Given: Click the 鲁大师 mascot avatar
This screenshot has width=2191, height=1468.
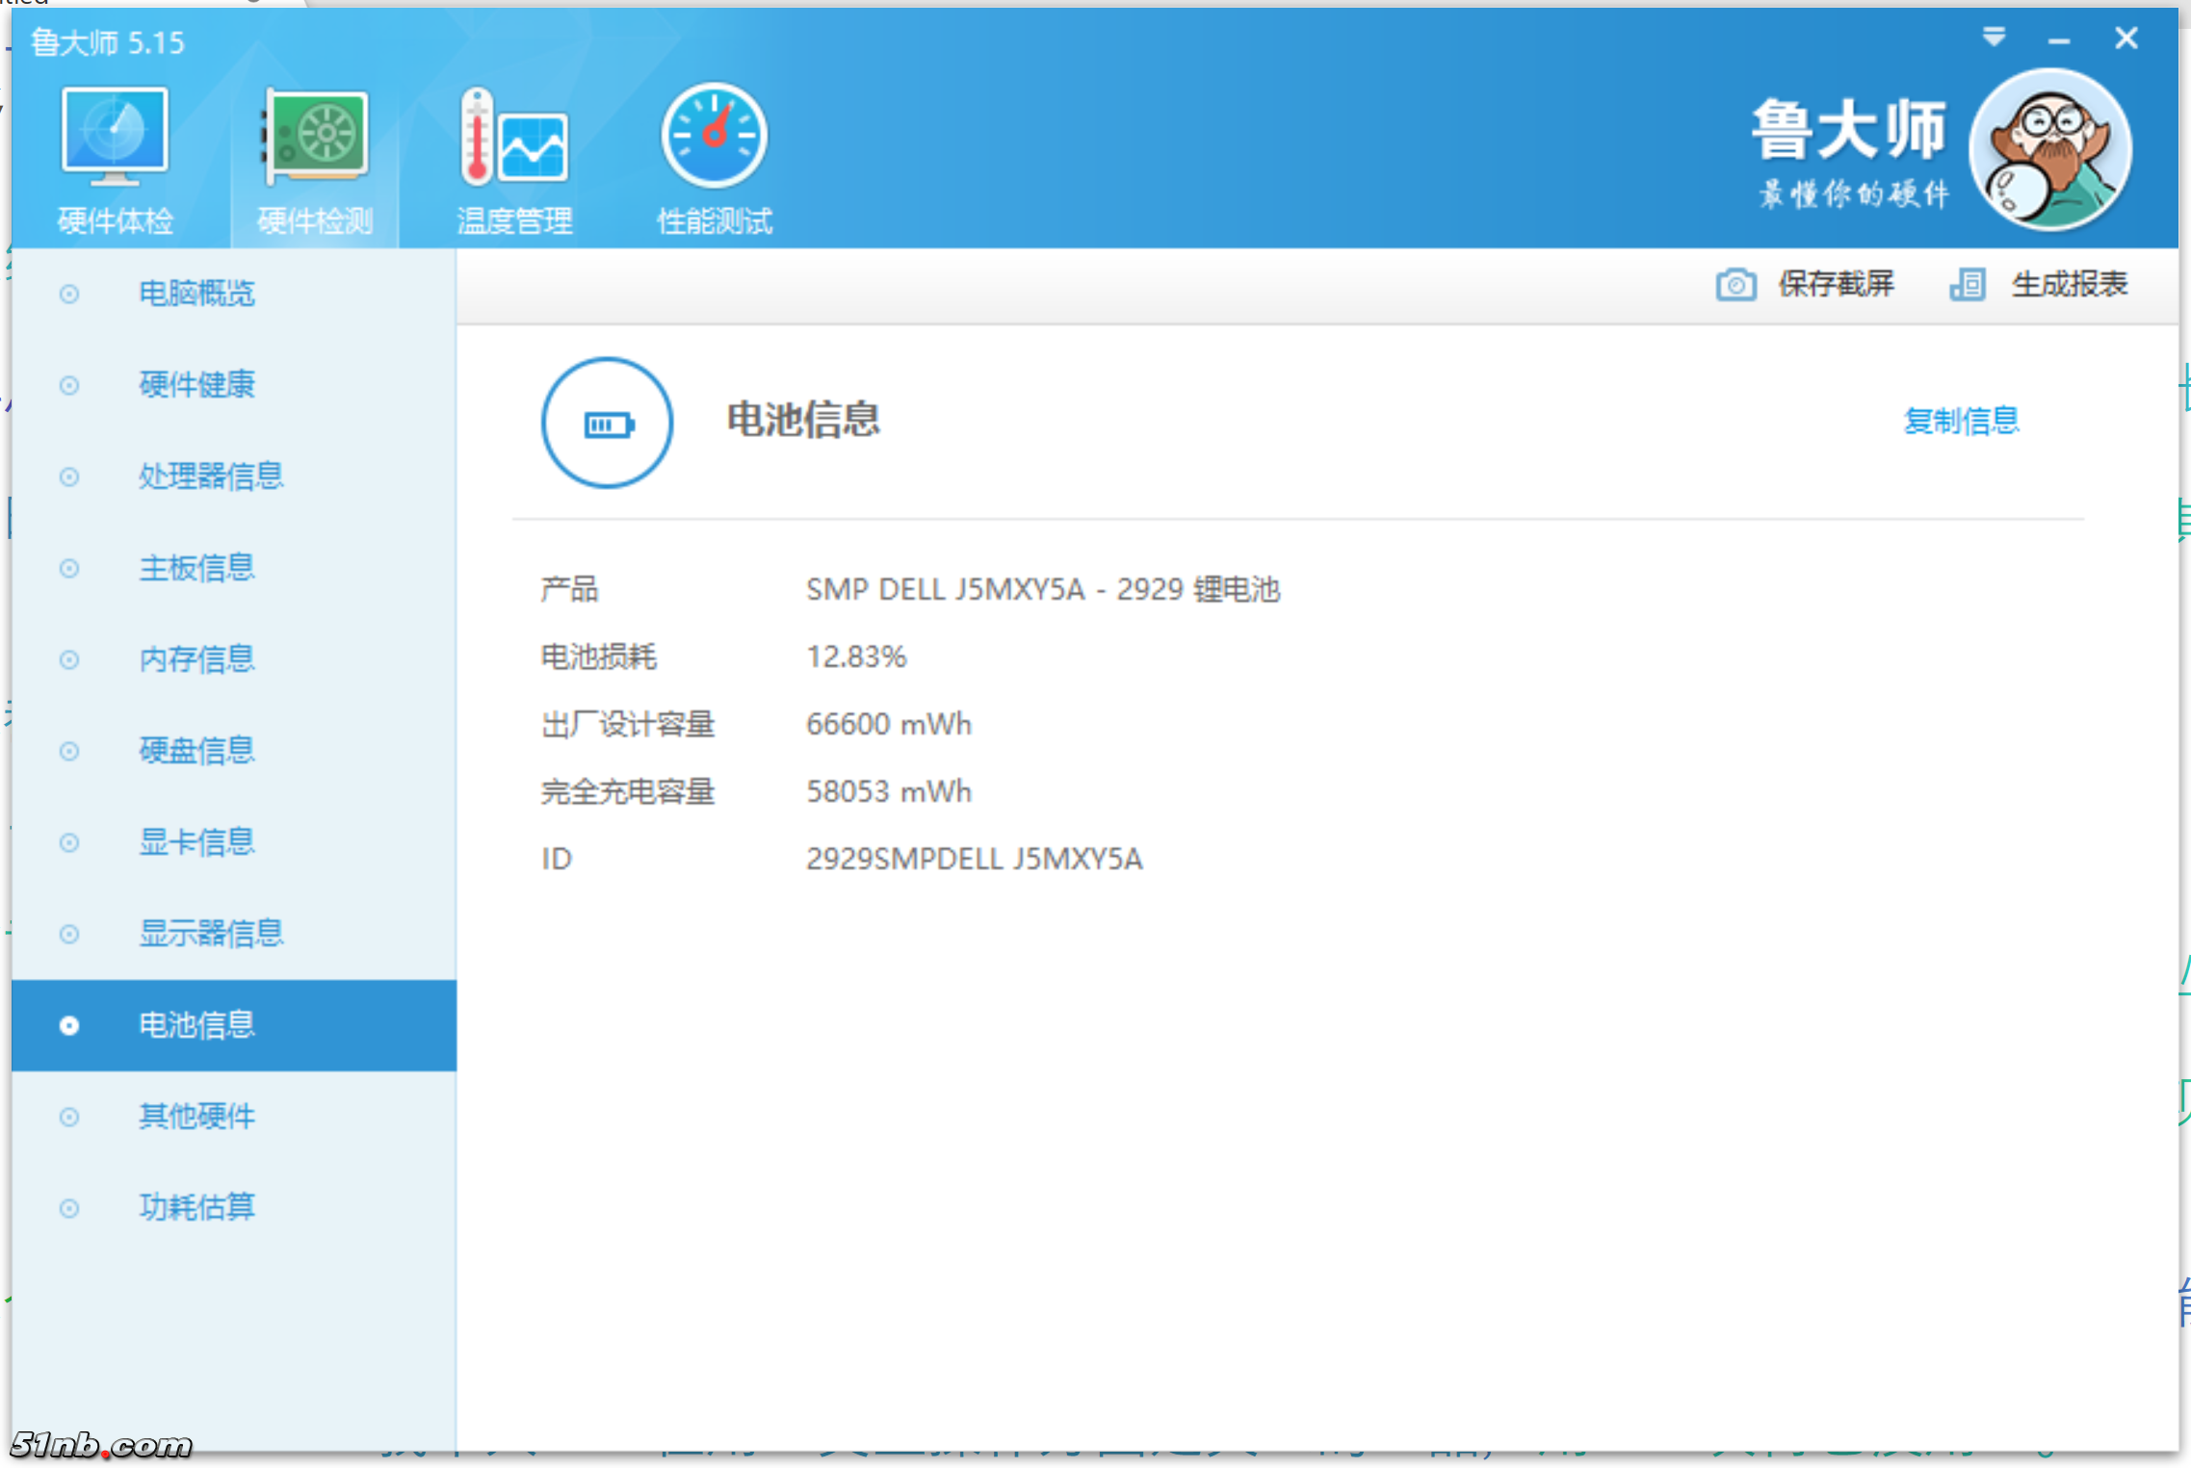Looking at the screenshot, I should click(x=2049, y=150).
